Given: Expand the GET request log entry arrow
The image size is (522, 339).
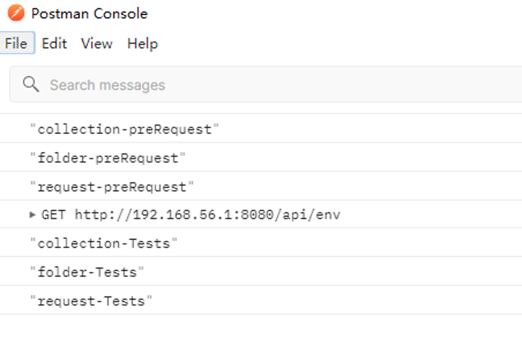Looking at the screenshot, I should pos(32,214).
